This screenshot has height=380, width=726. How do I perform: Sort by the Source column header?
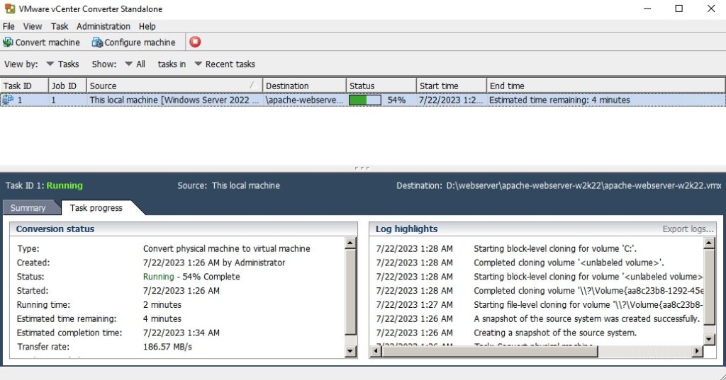point(174,86)
